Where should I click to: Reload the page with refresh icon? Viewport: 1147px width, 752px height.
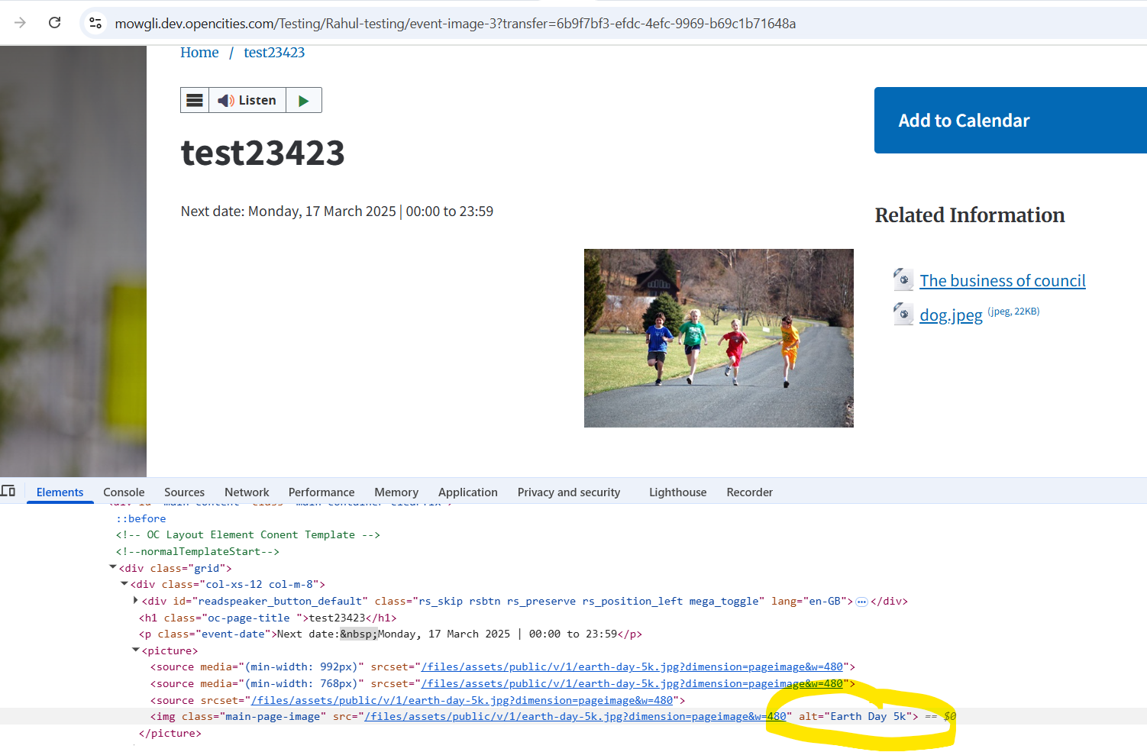[54, 23]
